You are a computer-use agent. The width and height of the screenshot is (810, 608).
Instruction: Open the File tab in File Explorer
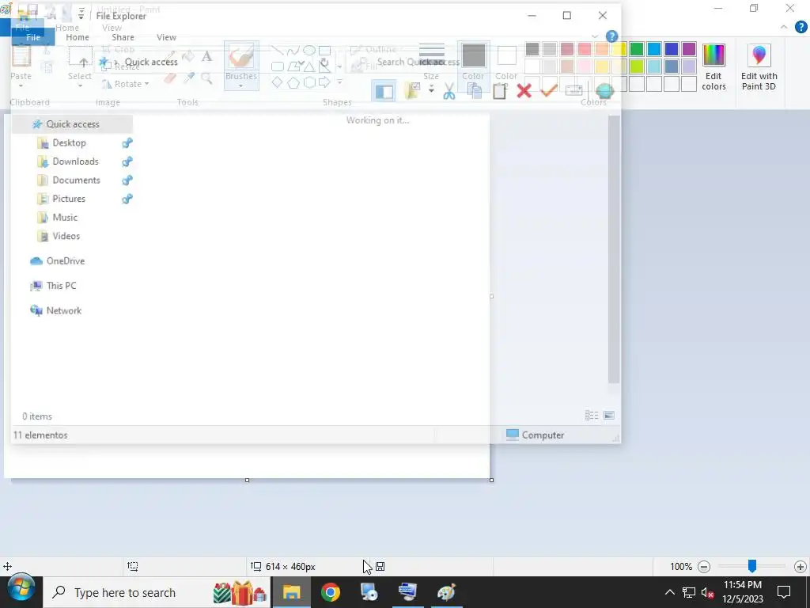(33, 37)
